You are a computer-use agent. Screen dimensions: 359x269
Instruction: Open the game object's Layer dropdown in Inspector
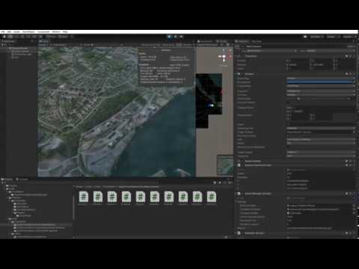pos(331,51)
